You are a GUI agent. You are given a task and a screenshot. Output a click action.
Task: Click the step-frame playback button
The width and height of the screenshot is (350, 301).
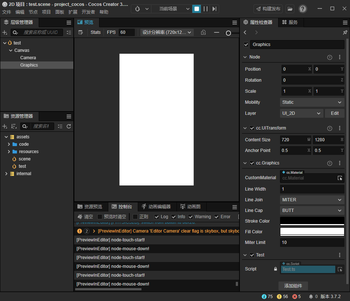tap(214, 9)
